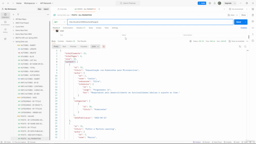Collapse the Spring Data Jpa collection
Image resolution: width=256 pixels, height=144 pixels.
tap(13, 42)
